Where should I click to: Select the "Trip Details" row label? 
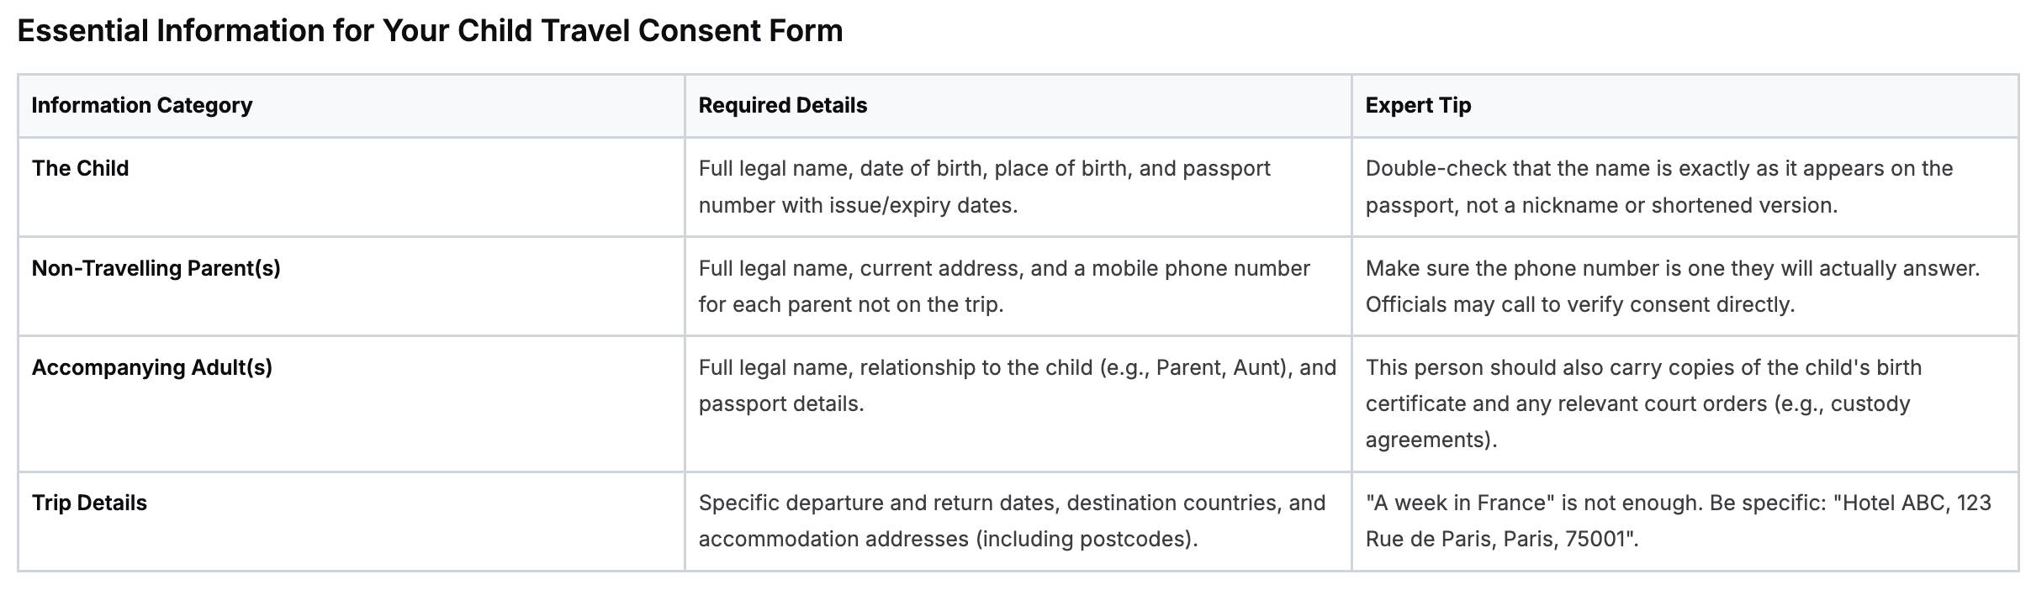[89, 503]
